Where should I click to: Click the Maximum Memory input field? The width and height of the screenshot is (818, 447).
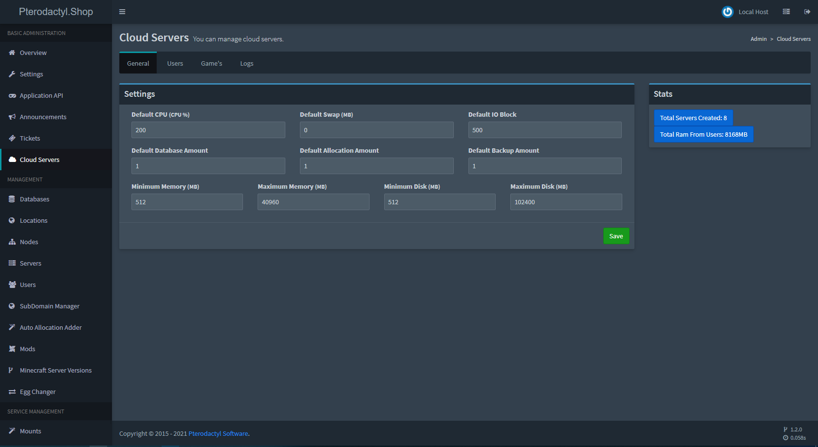(x=313, y=202)
